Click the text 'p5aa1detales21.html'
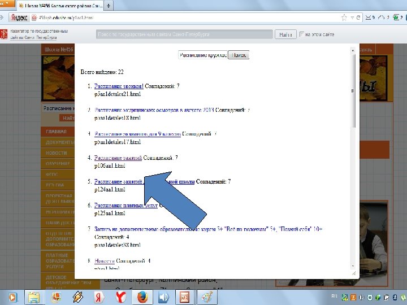The width and height of the screenshot is (407, 305). point(118,94)
